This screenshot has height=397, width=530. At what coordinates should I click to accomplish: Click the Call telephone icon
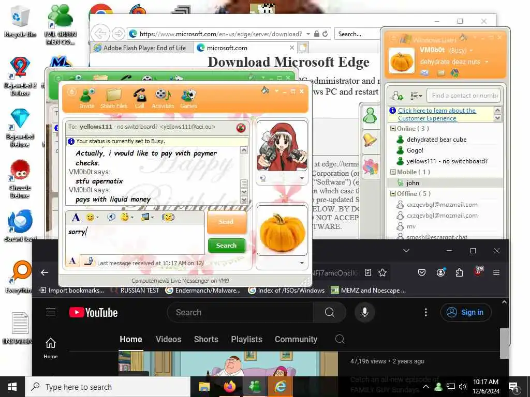tap(140, 98)
